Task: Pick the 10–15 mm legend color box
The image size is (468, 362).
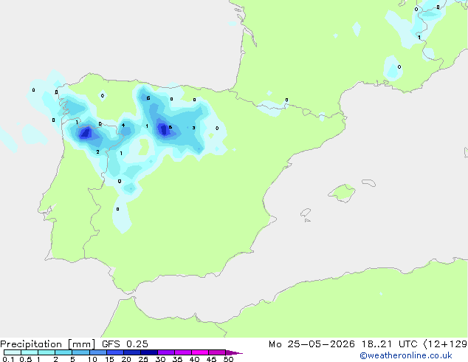Action: point(98,352)
